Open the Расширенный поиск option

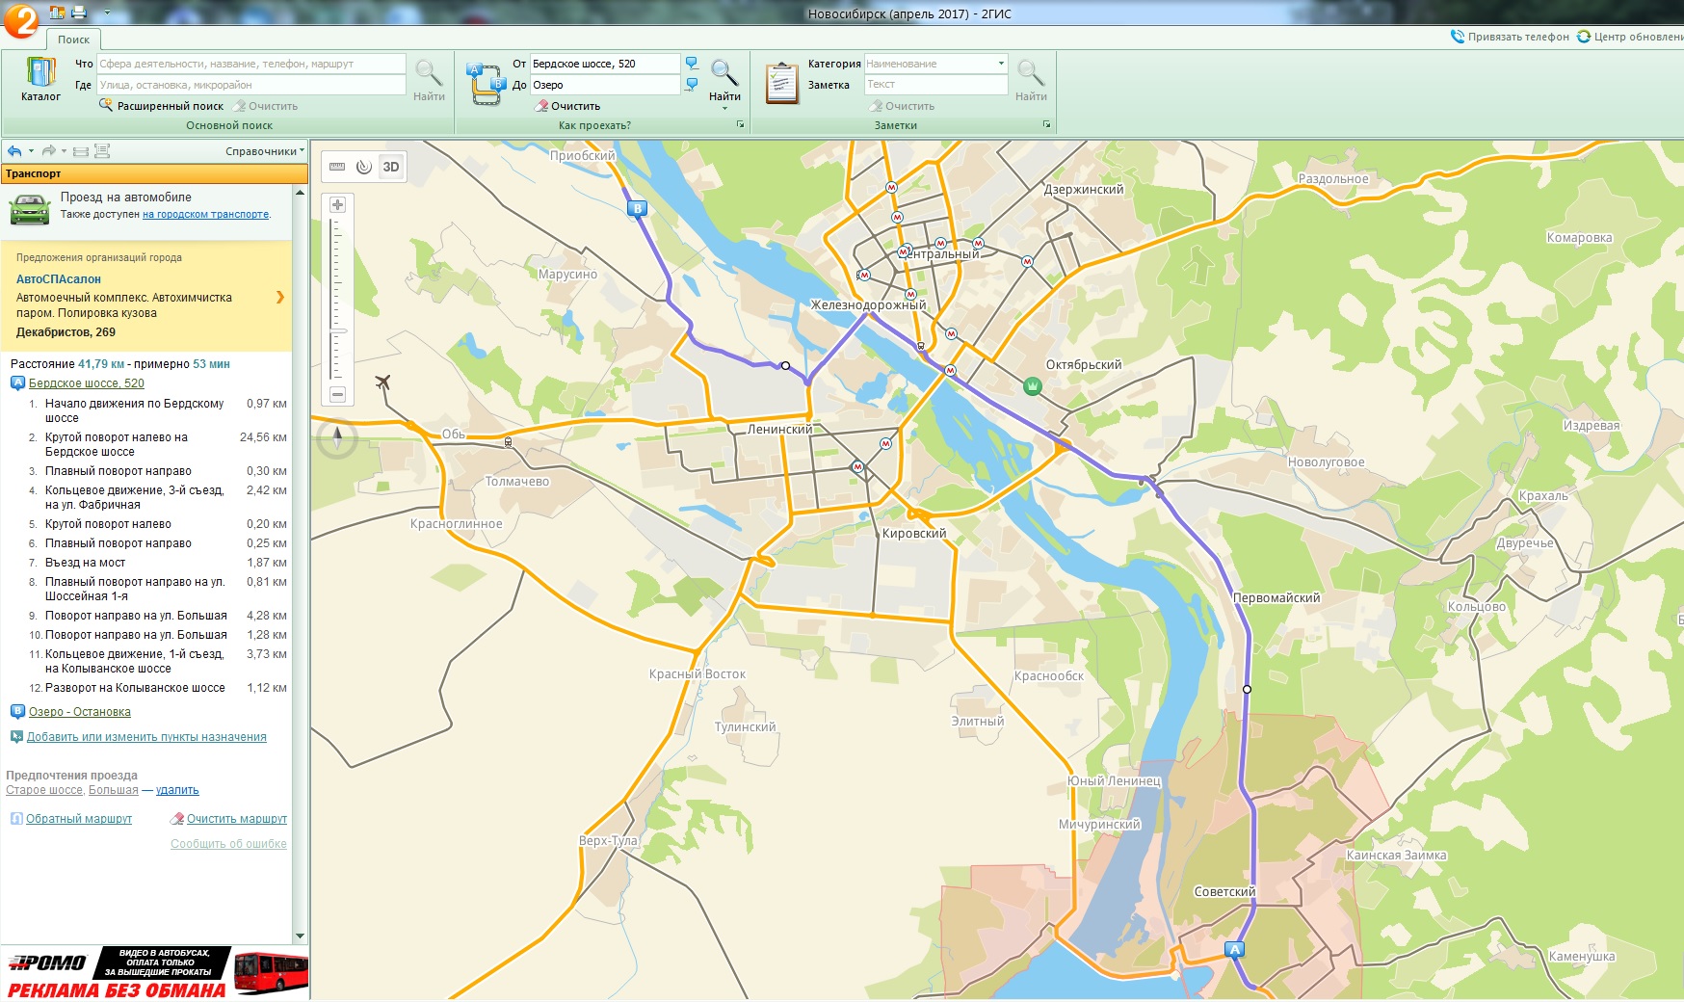click(170, 106)
